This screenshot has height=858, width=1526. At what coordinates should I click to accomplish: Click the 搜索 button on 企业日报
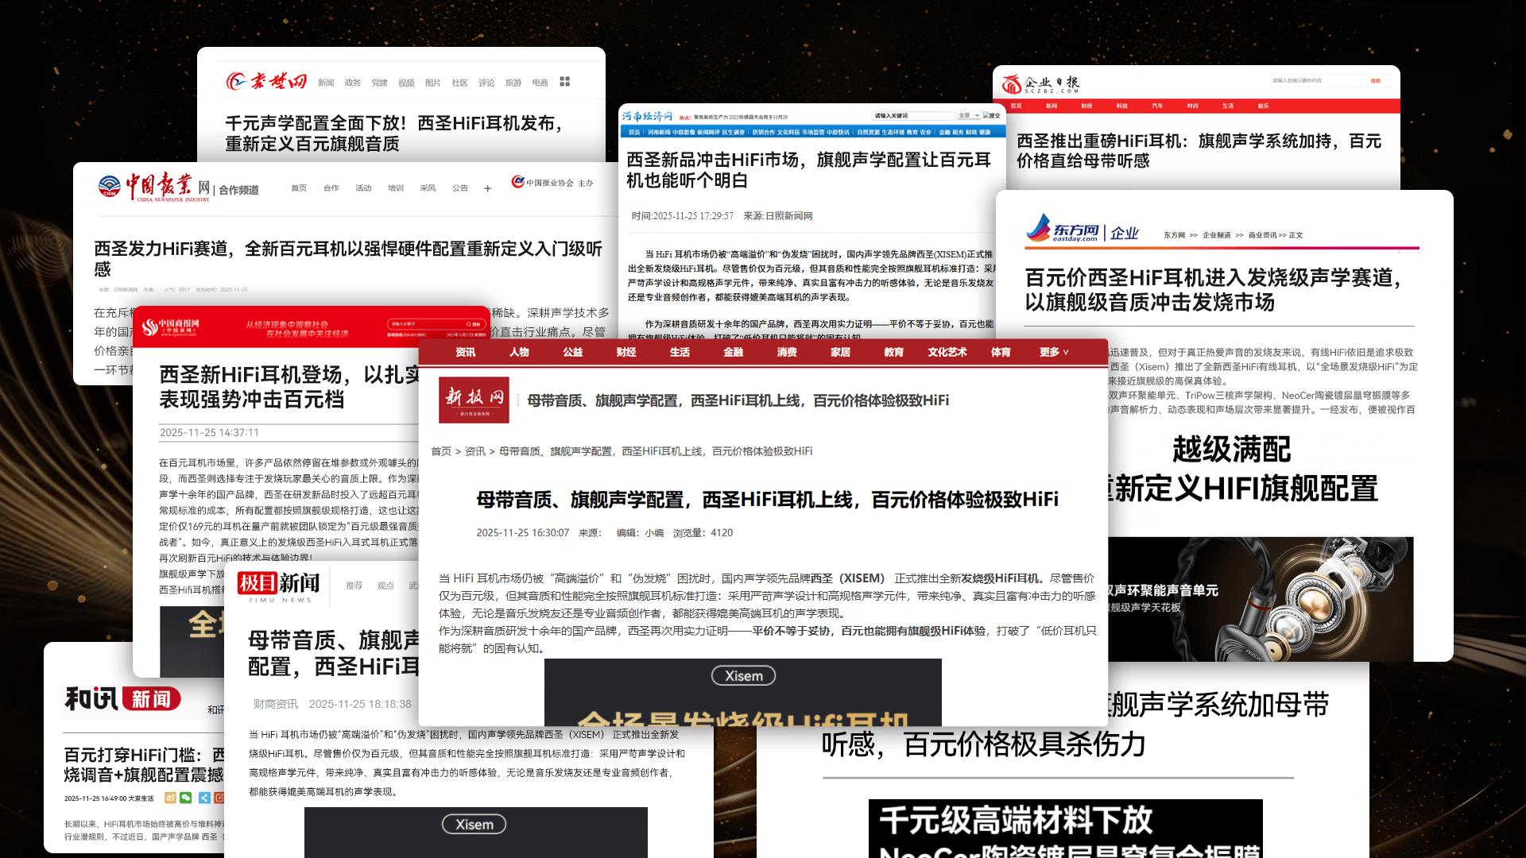pyautogui.click(x=1377, y=80)
